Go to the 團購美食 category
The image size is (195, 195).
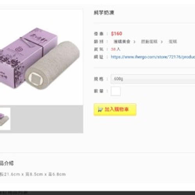click(x=122, y=42)
